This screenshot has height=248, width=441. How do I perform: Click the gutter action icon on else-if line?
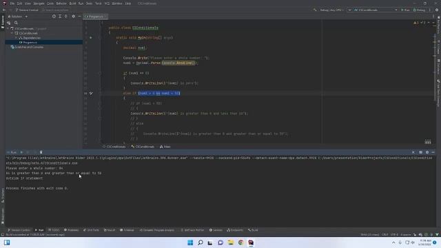click(x=91, y=93)
